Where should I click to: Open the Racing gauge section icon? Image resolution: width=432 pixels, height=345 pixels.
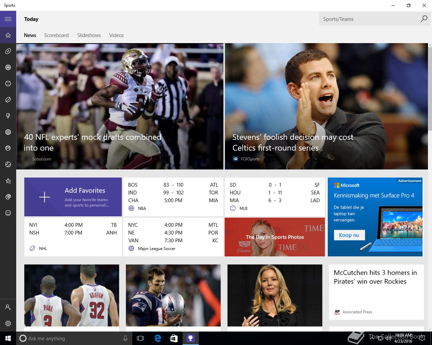click(8, 148)
